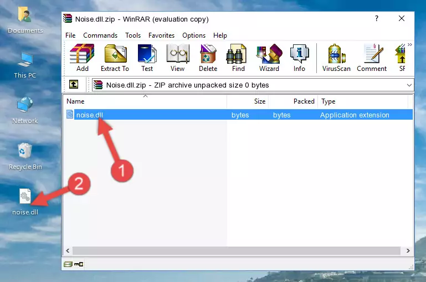Click the partially hidden SFX toolbar icon
The image size is (426, 282).
pyautogui.click(x=401, y=58)
